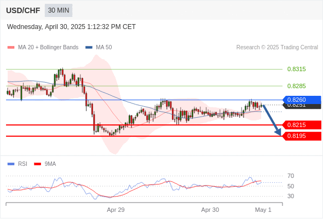Click the 30 MIN timeframe badge
Viewport: 323px width, 219px height.
point(59,10)
